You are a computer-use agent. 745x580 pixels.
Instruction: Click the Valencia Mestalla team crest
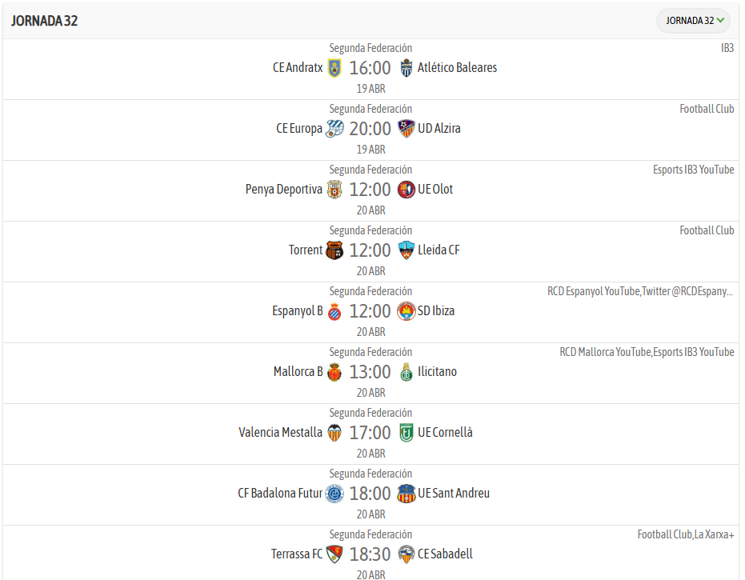coord(334,433)
